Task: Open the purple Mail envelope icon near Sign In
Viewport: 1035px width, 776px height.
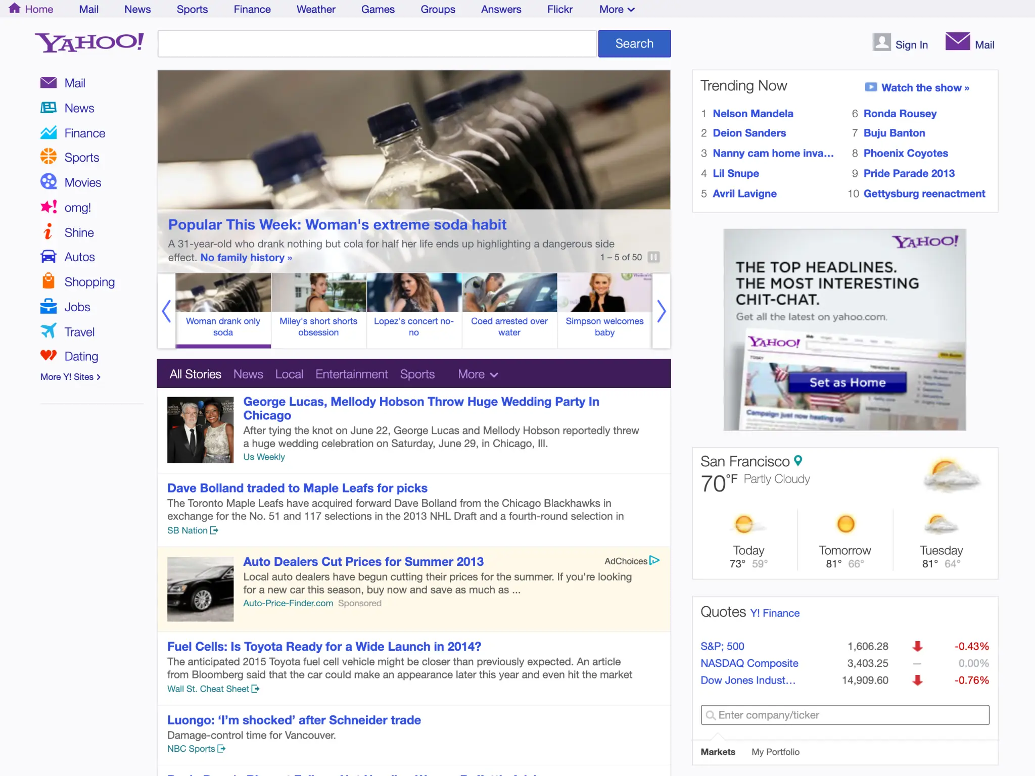Action: pyautogui.click(x=958, y=41)
